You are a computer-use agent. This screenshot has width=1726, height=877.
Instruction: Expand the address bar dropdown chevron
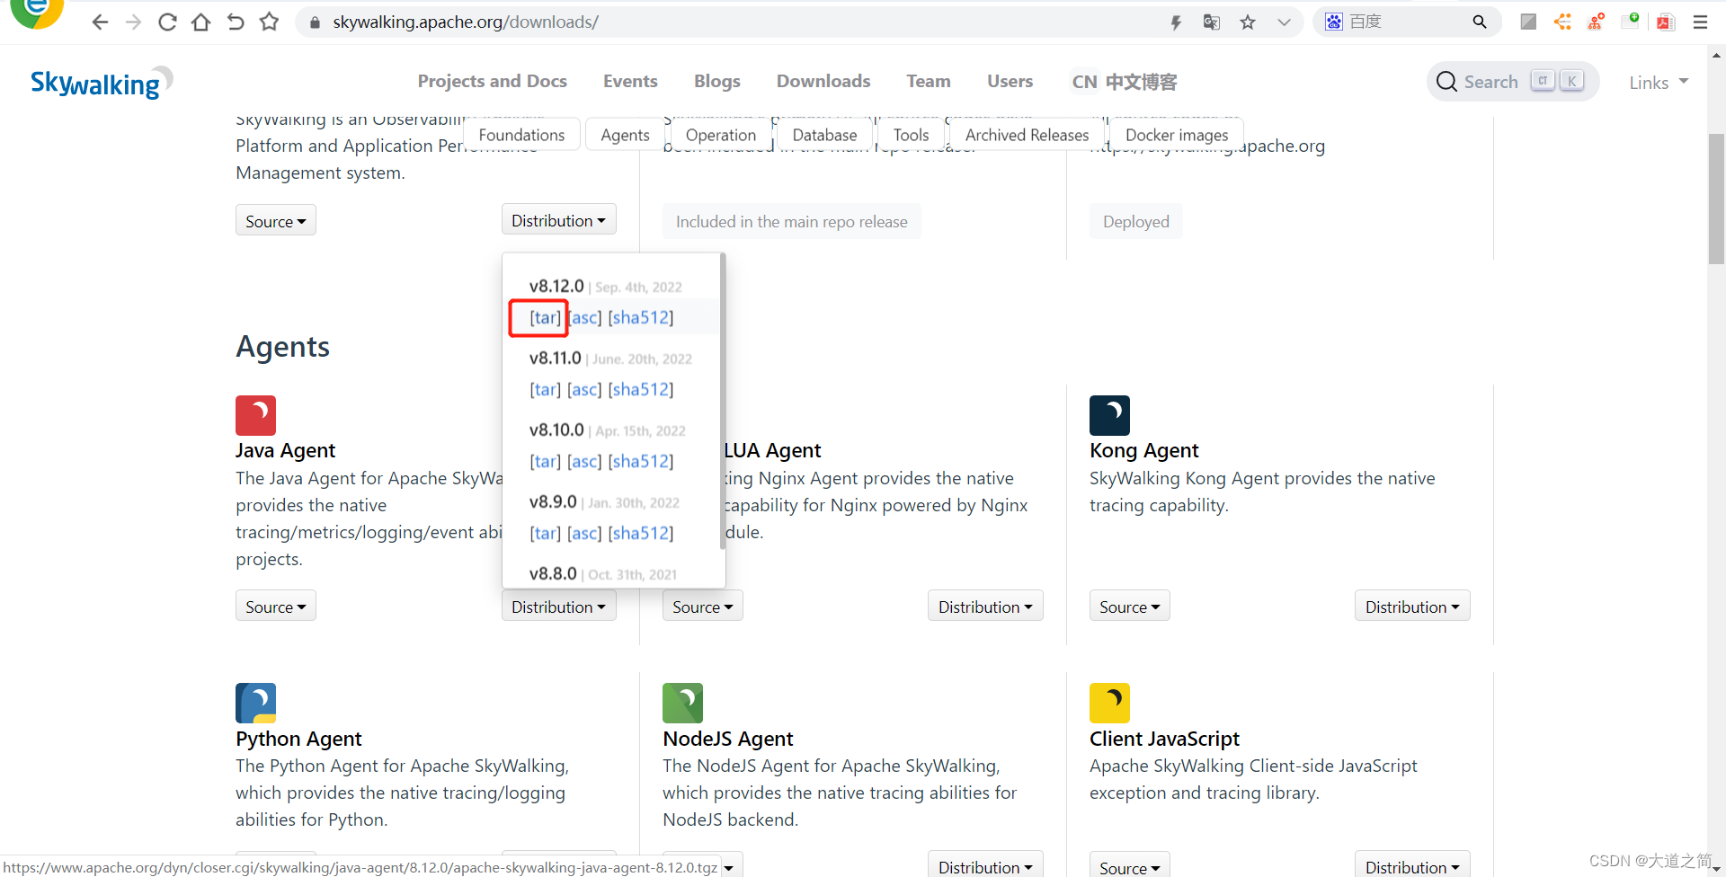click(1284, 22)
